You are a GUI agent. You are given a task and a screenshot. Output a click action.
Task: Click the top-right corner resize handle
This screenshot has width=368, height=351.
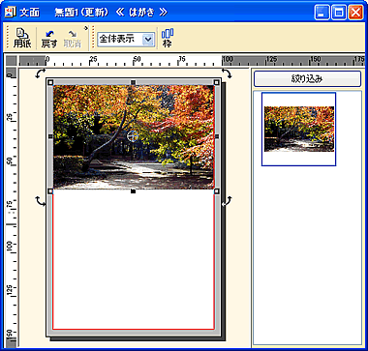[x=217, y=83]
